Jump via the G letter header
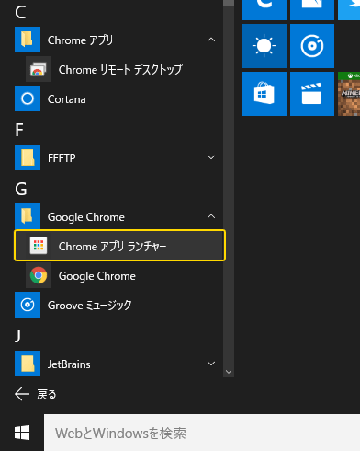This screenshot has height=451, width=360. tap(21, 189)
